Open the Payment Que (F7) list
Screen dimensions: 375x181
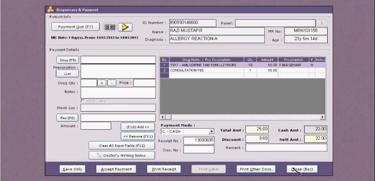tap(76, 27)
